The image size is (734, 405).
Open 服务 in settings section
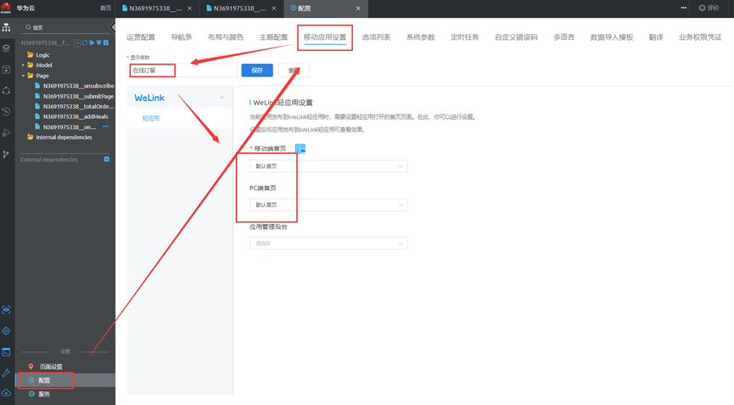(44, 394)
